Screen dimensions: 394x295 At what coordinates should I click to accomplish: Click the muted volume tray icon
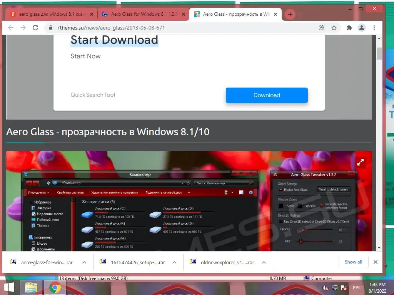[325, 288]
